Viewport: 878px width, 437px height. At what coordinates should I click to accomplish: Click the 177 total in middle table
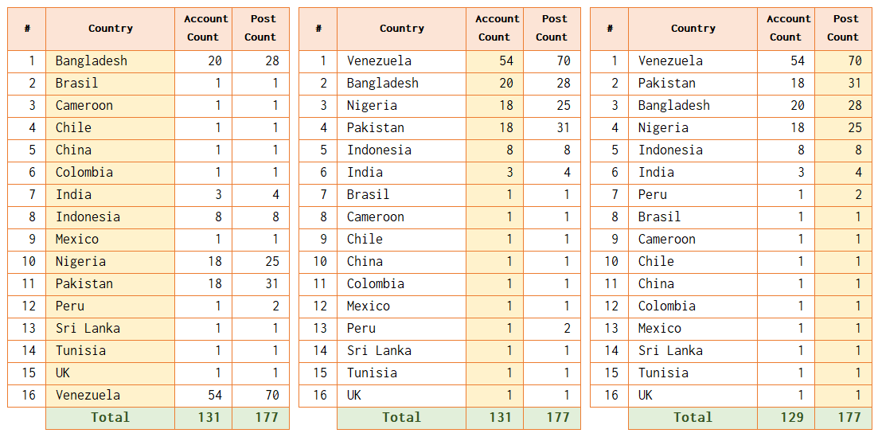coord(552,418)
